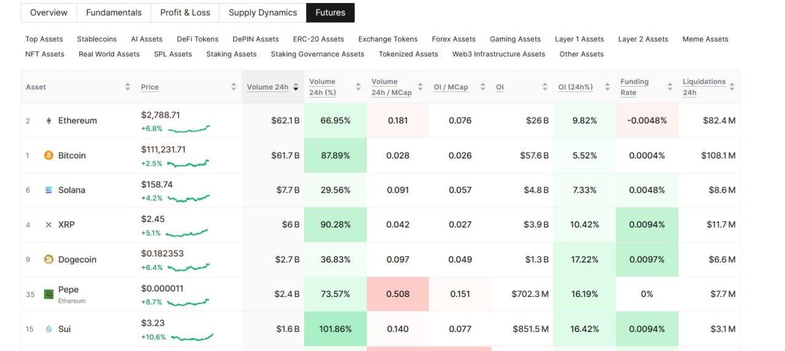Filter by SPL Assets

pos(173,54)
